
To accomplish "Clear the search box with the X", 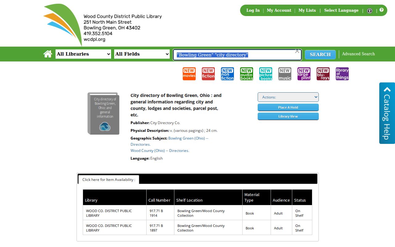I will (297, 51).
